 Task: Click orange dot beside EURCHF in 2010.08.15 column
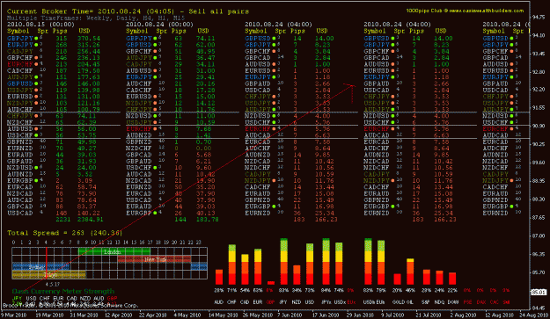coord(36,64)
